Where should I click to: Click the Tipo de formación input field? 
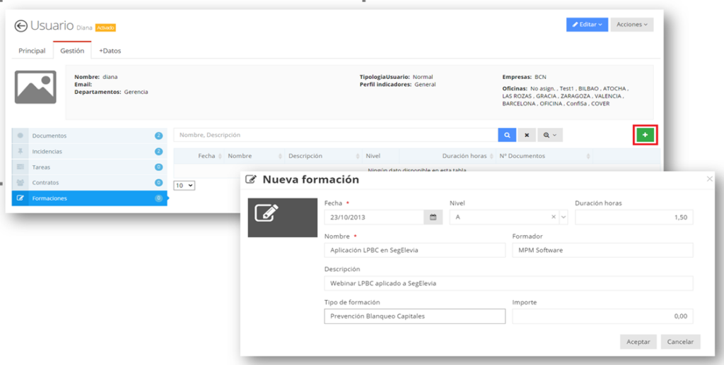[414, 316]
